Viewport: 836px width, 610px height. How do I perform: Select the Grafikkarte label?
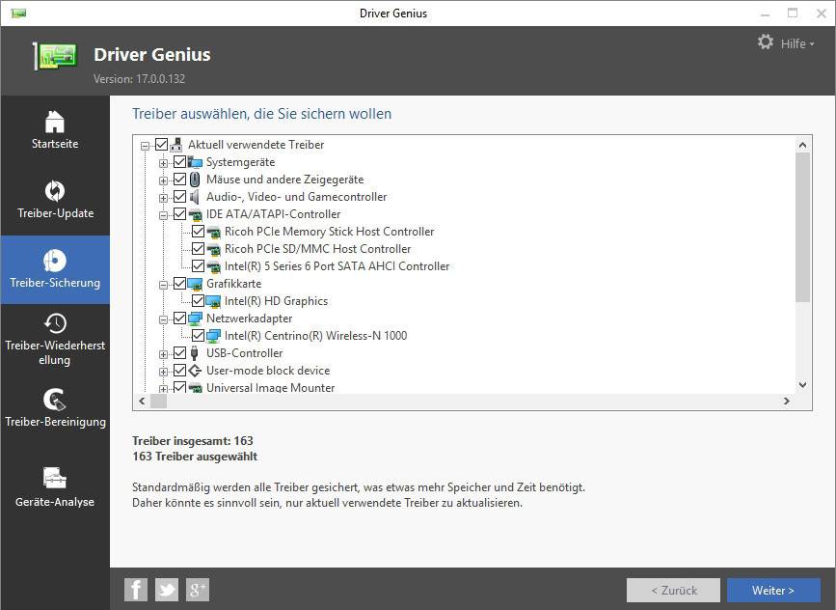(x=233, y=284)
